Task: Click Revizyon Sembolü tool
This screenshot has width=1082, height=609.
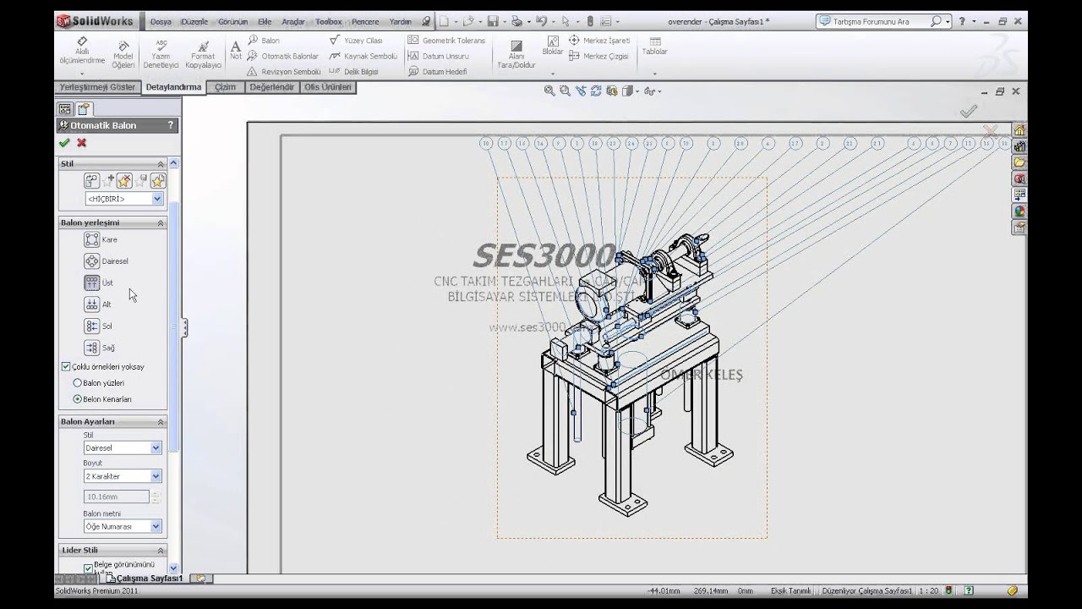Action: [284, 72]
